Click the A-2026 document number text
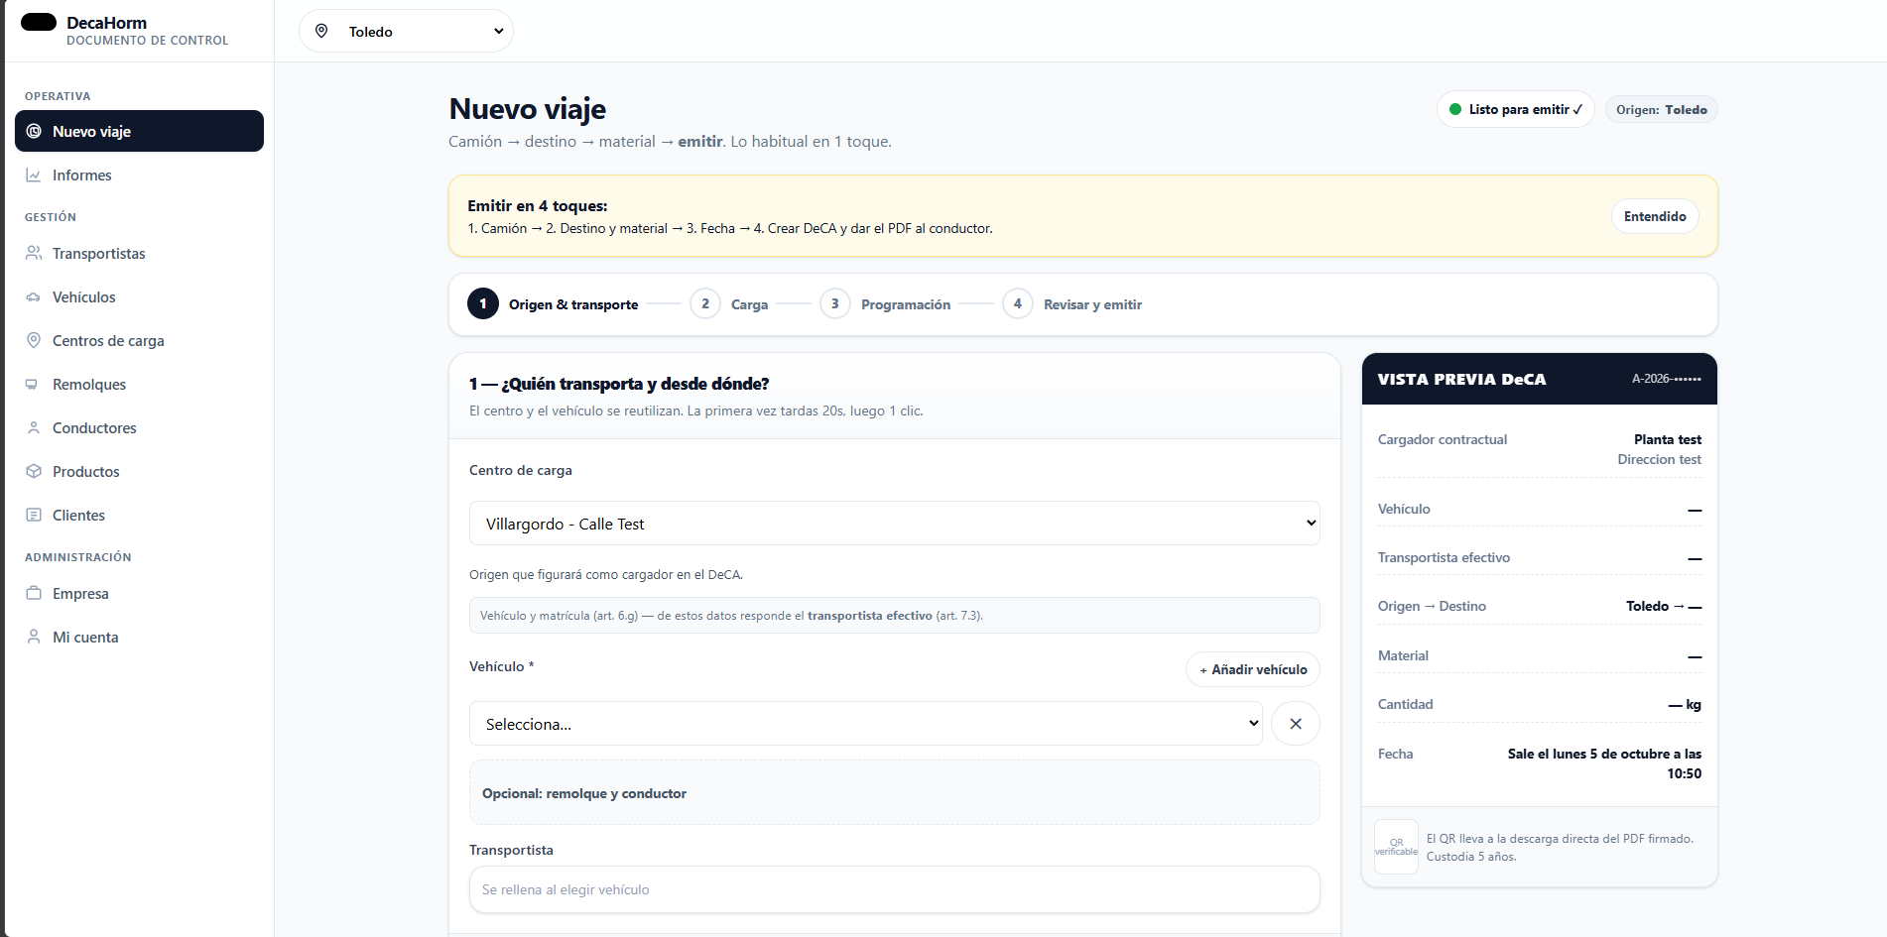1887x937 pixels. (x=1667, y=379)
